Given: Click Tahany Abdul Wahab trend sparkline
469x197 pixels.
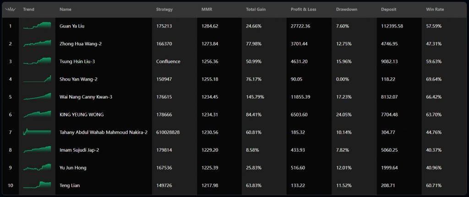Looking at the screenshot, I should (x=37, y=132).
